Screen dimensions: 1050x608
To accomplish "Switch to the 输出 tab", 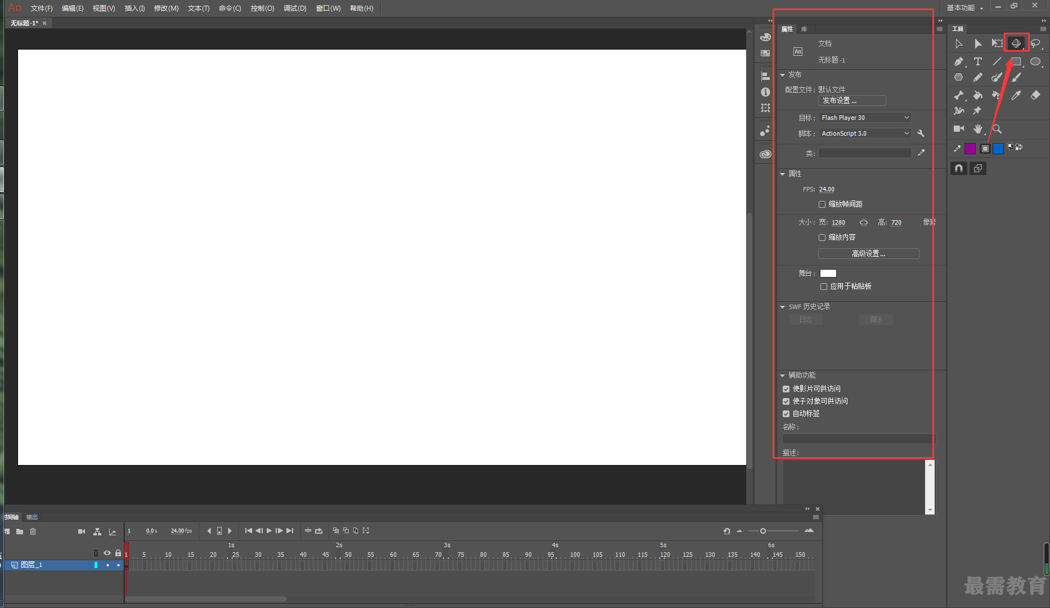I will click(x=32, y=517).
